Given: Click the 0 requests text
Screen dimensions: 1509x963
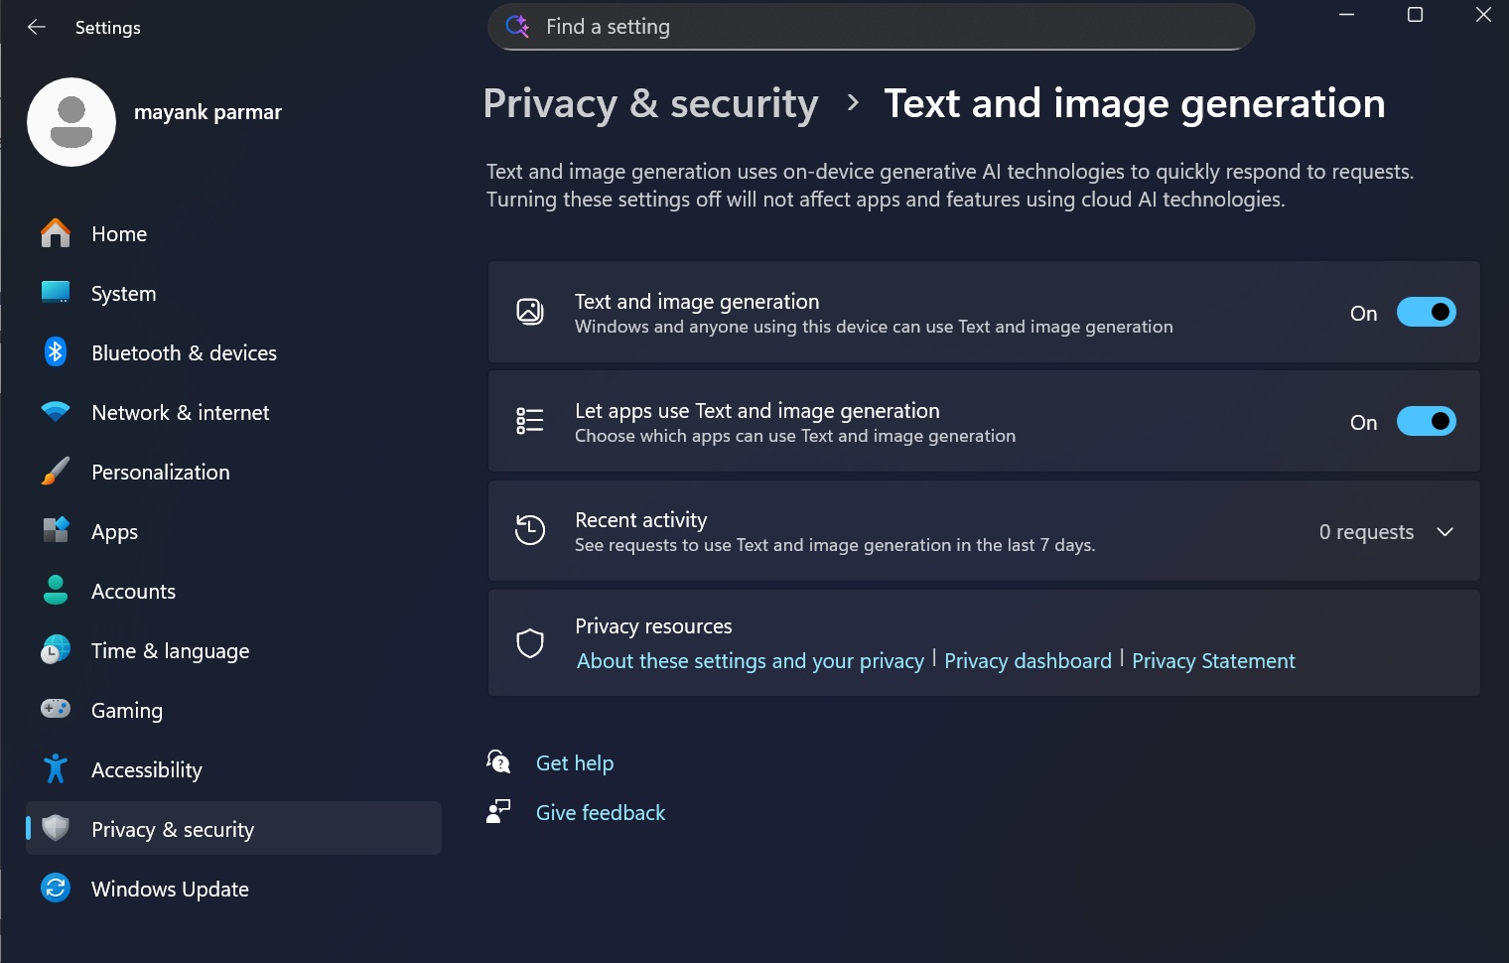Looking at the screenshot, I should tap(1366, 532).
